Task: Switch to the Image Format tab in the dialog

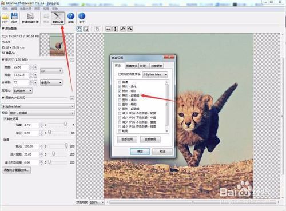Action: [x=132, y=66]
